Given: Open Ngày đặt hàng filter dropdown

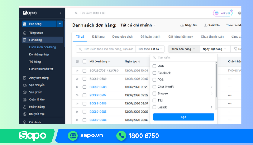Looking at the screenshot, I should click(x=214, y=49).
